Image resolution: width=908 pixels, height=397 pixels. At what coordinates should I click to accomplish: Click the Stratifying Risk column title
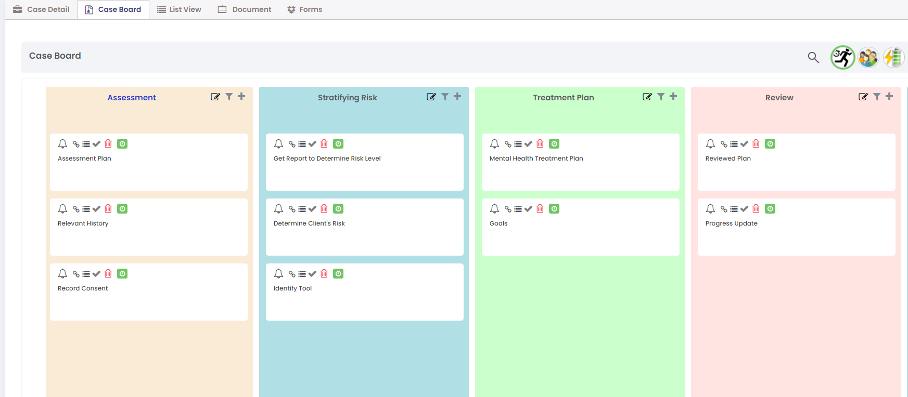(348, 98)
